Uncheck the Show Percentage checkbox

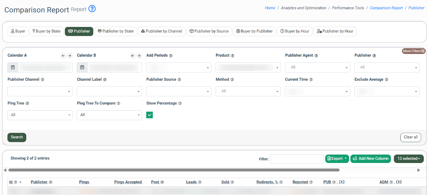(x=150, y=115)
